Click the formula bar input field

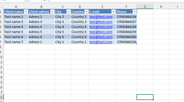(x=117, y=1)
